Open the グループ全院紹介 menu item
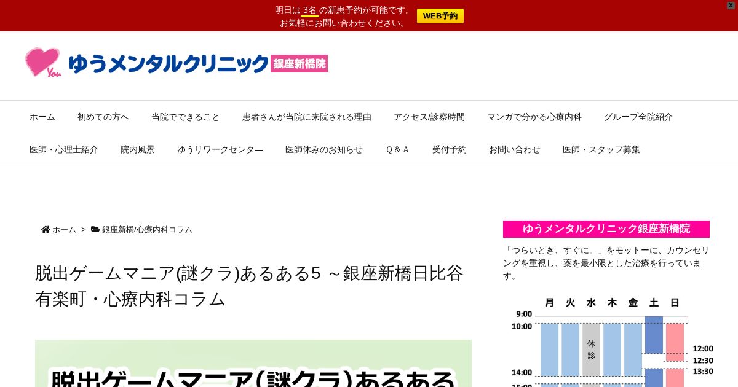 pos(638,117)
